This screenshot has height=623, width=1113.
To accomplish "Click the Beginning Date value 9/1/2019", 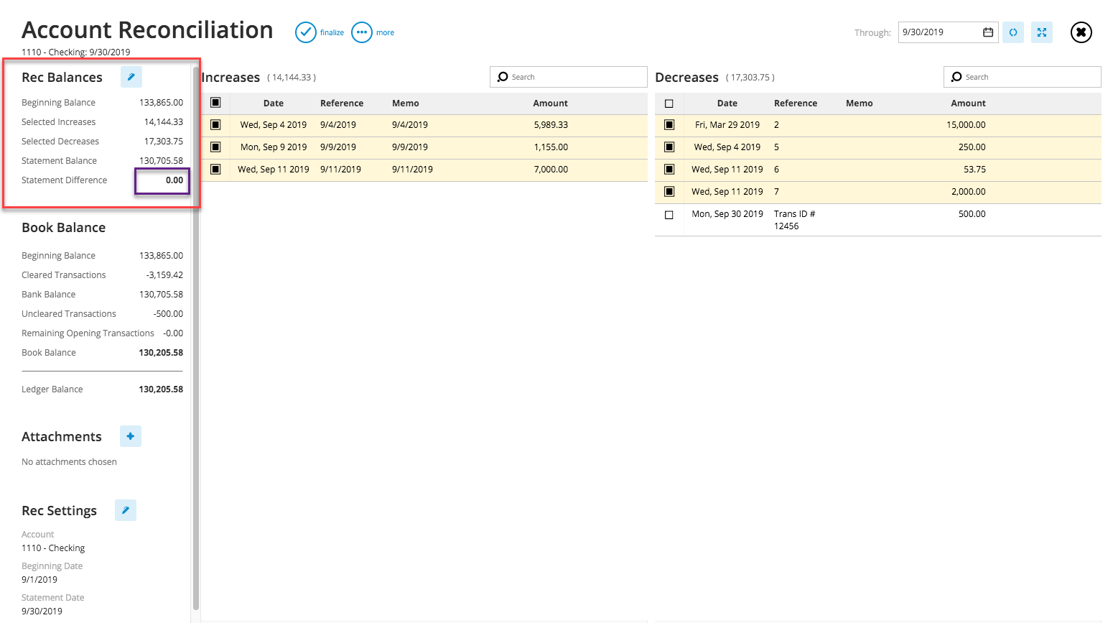I will [x=39, y=580].
